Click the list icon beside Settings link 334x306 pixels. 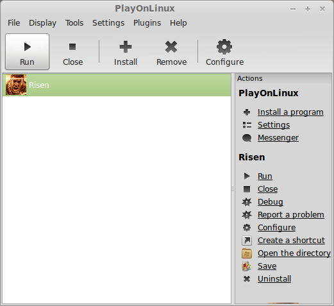[x=247, y=125]
